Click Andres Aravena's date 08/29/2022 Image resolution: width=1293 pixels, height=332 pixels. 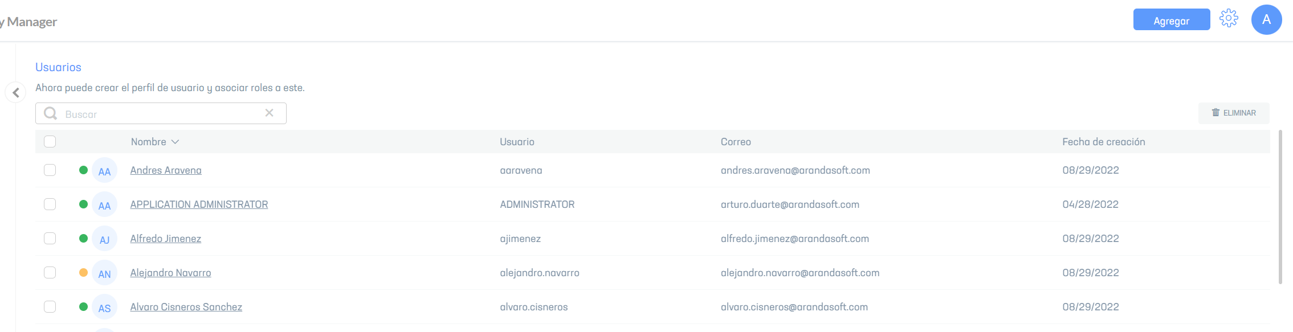[x=1091, y=170]
